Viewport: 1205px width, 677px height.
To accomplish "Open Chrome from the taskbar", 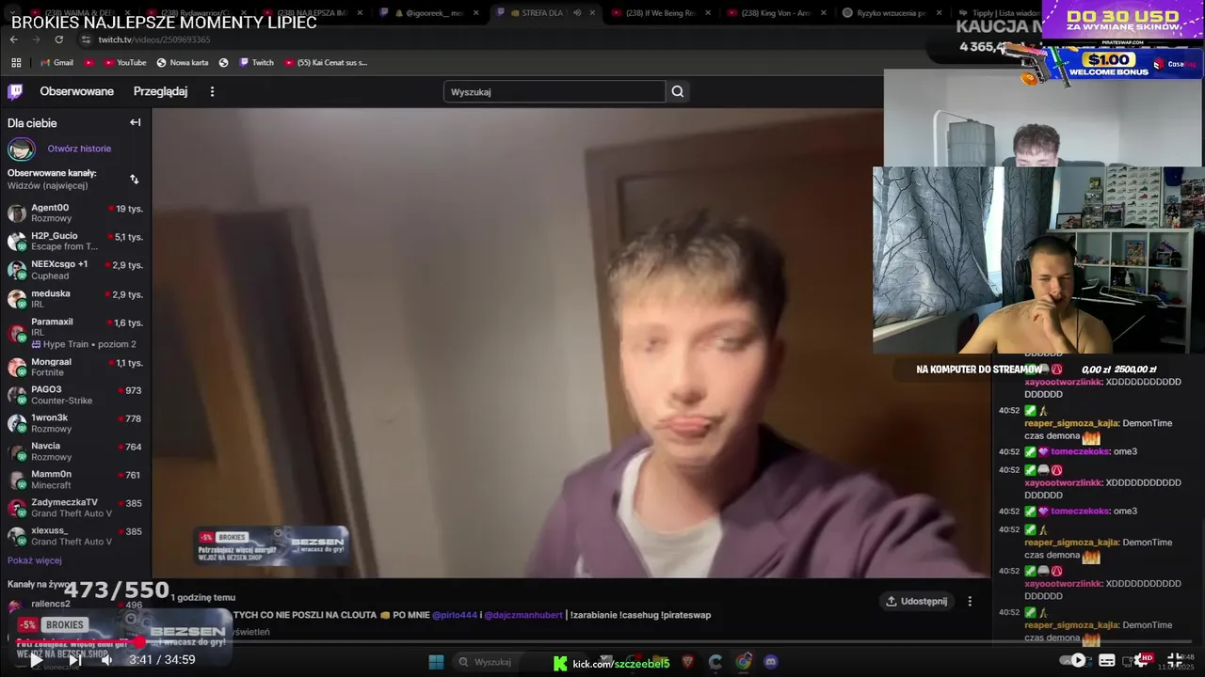I will (x=744, y=662).
